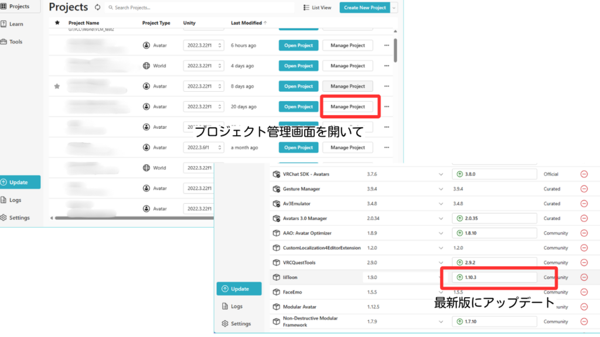
Task: Open the Create New Project dropdown arrow
Action: [x=394, y=8]
